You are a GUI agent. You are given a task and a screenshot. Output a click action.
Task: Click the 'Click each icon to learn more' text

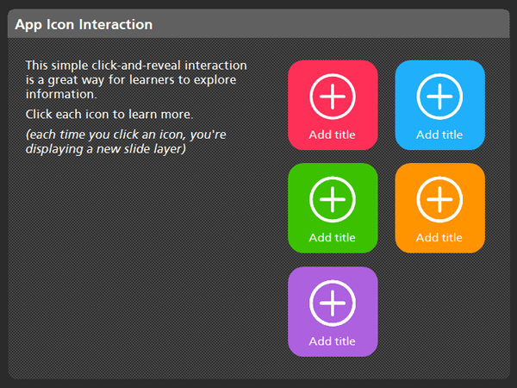pyautogui.click(x=109, y=114)
